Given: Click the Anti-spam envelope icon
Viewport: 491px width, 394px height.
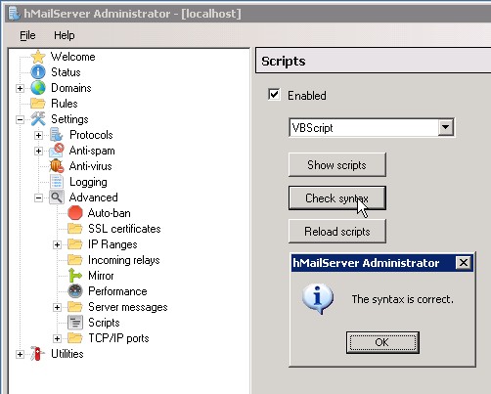Looking at the screenshot, I should click(57, 151).
